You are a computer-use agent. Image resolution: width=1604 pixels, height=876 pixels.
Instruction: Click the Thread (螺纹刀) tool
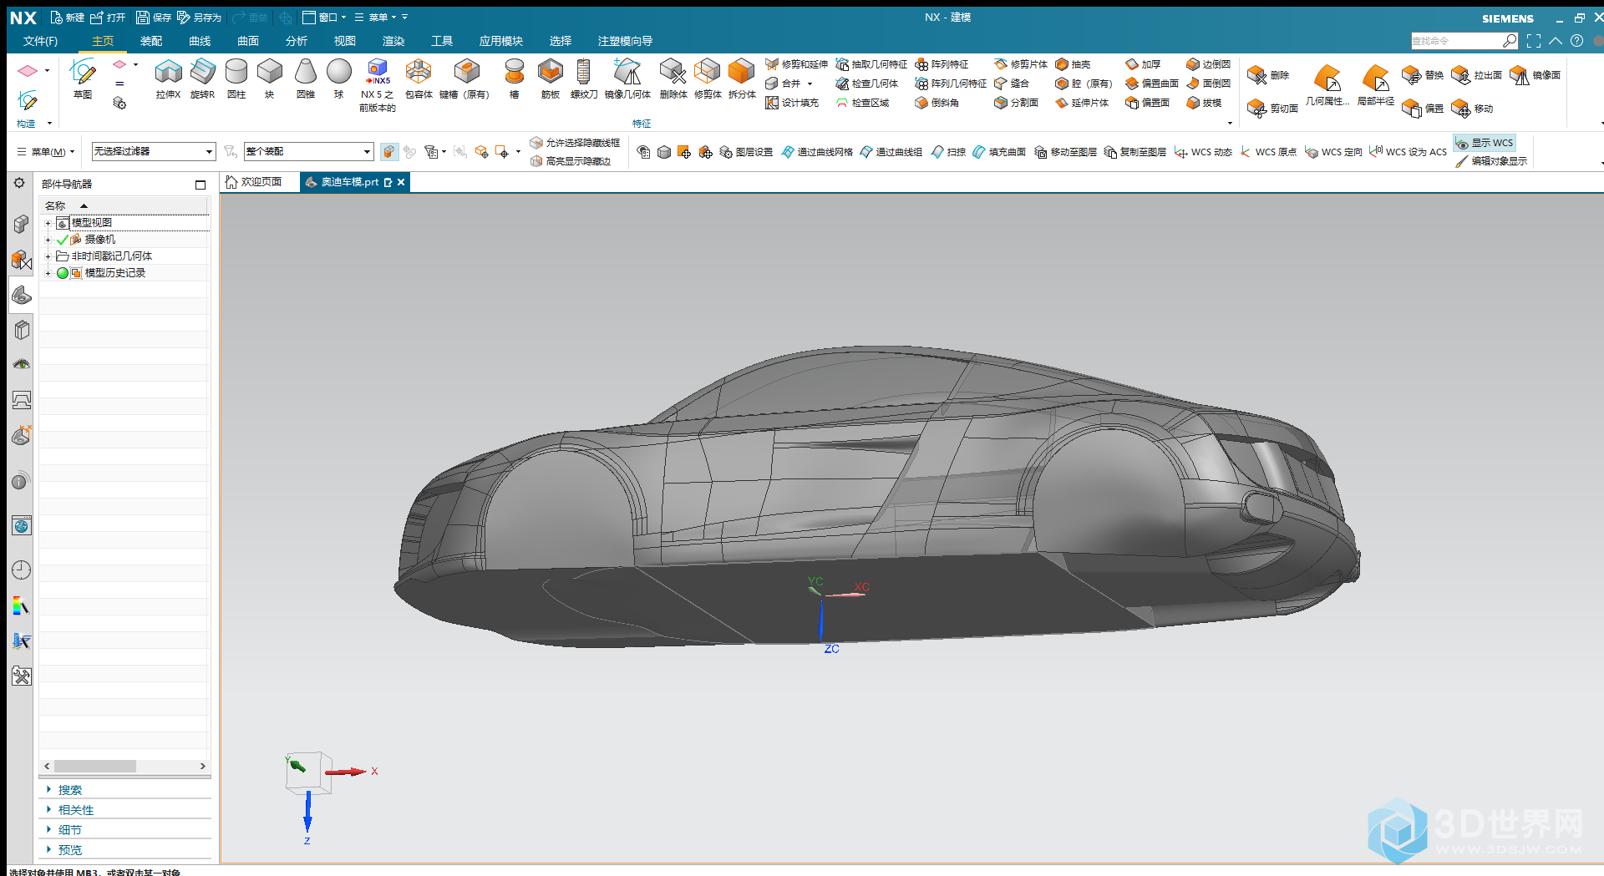[x=584, y=78]
